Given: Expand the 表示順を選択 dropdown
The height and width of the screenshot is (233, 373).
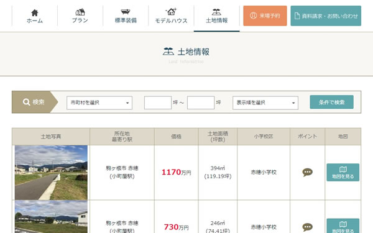Looking at the screenshot, I should (x=265, y=103).
